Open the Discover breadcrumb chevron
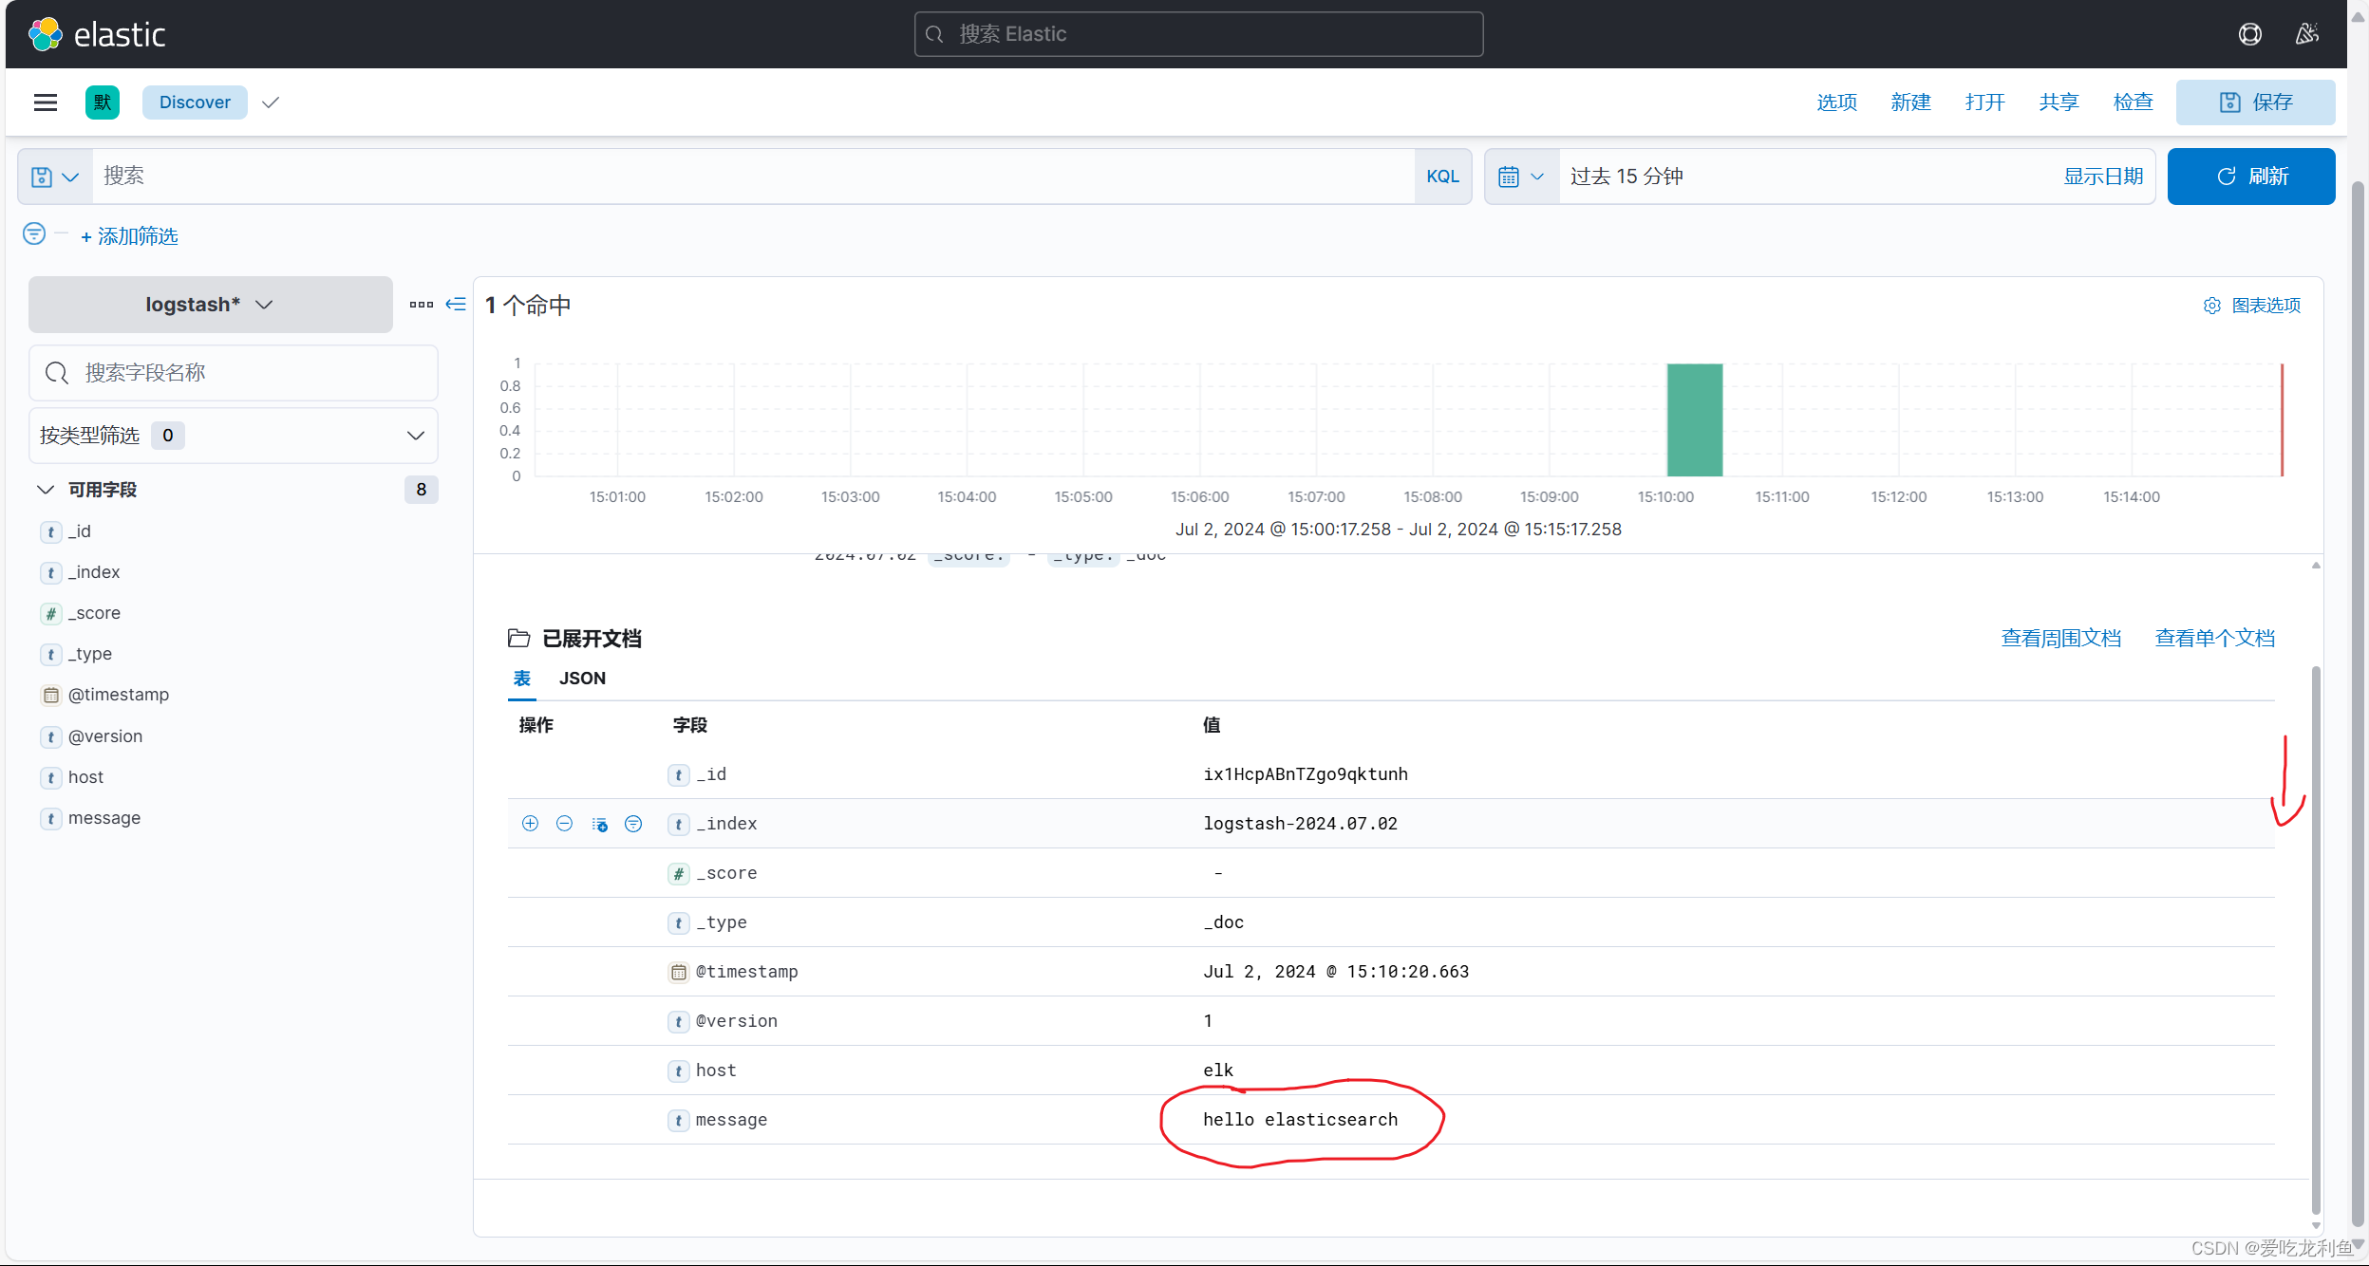Viewport: 2369px width, 1266px height. (x=271, y=102)
